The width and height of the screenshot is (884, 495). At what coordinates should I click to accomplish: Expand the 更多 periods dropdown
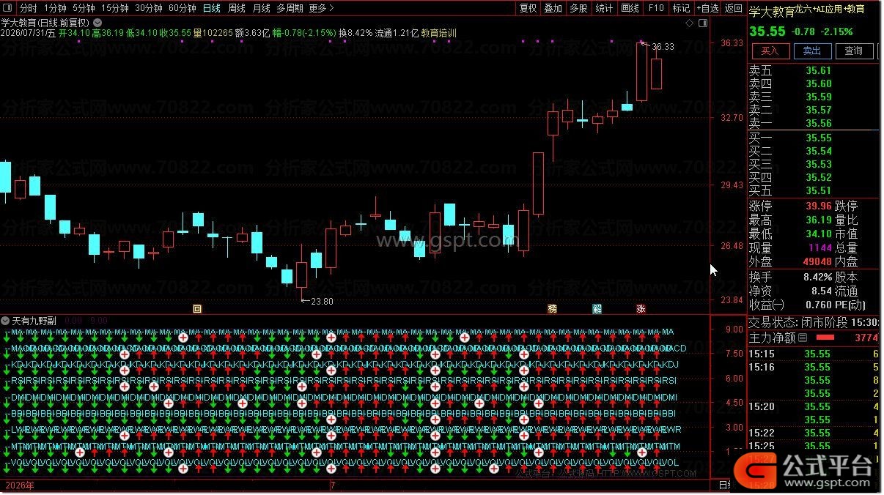(x=321, y=8)
